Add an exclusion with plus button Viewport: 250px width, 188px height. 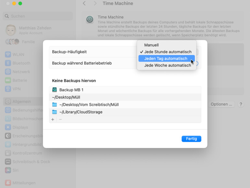(53, 119)
